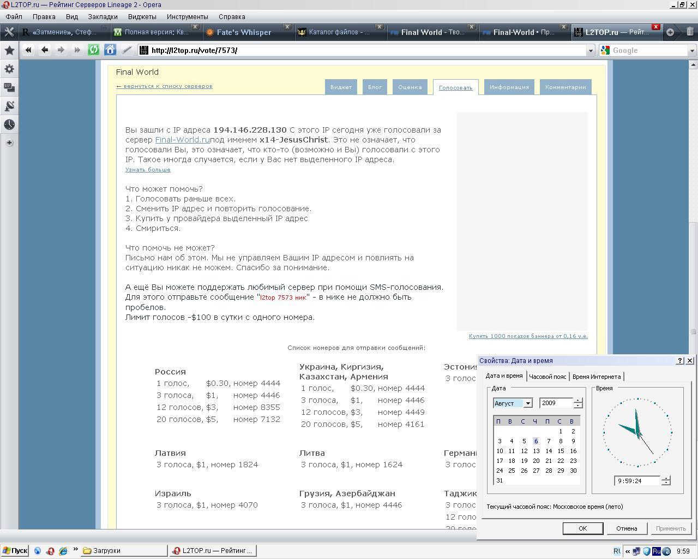This screenshot has height=559, width=698.
Task: Click the 'Узнать больше' link
Action: tap(148, 170)
